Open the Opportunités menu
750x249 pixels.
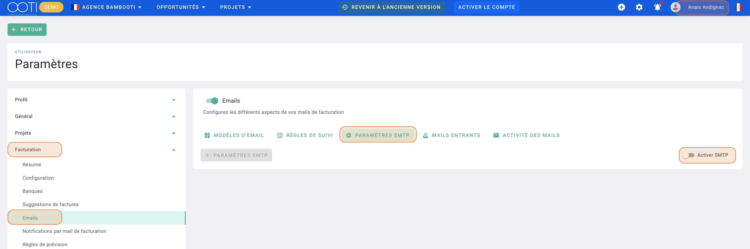click(181, 7)
